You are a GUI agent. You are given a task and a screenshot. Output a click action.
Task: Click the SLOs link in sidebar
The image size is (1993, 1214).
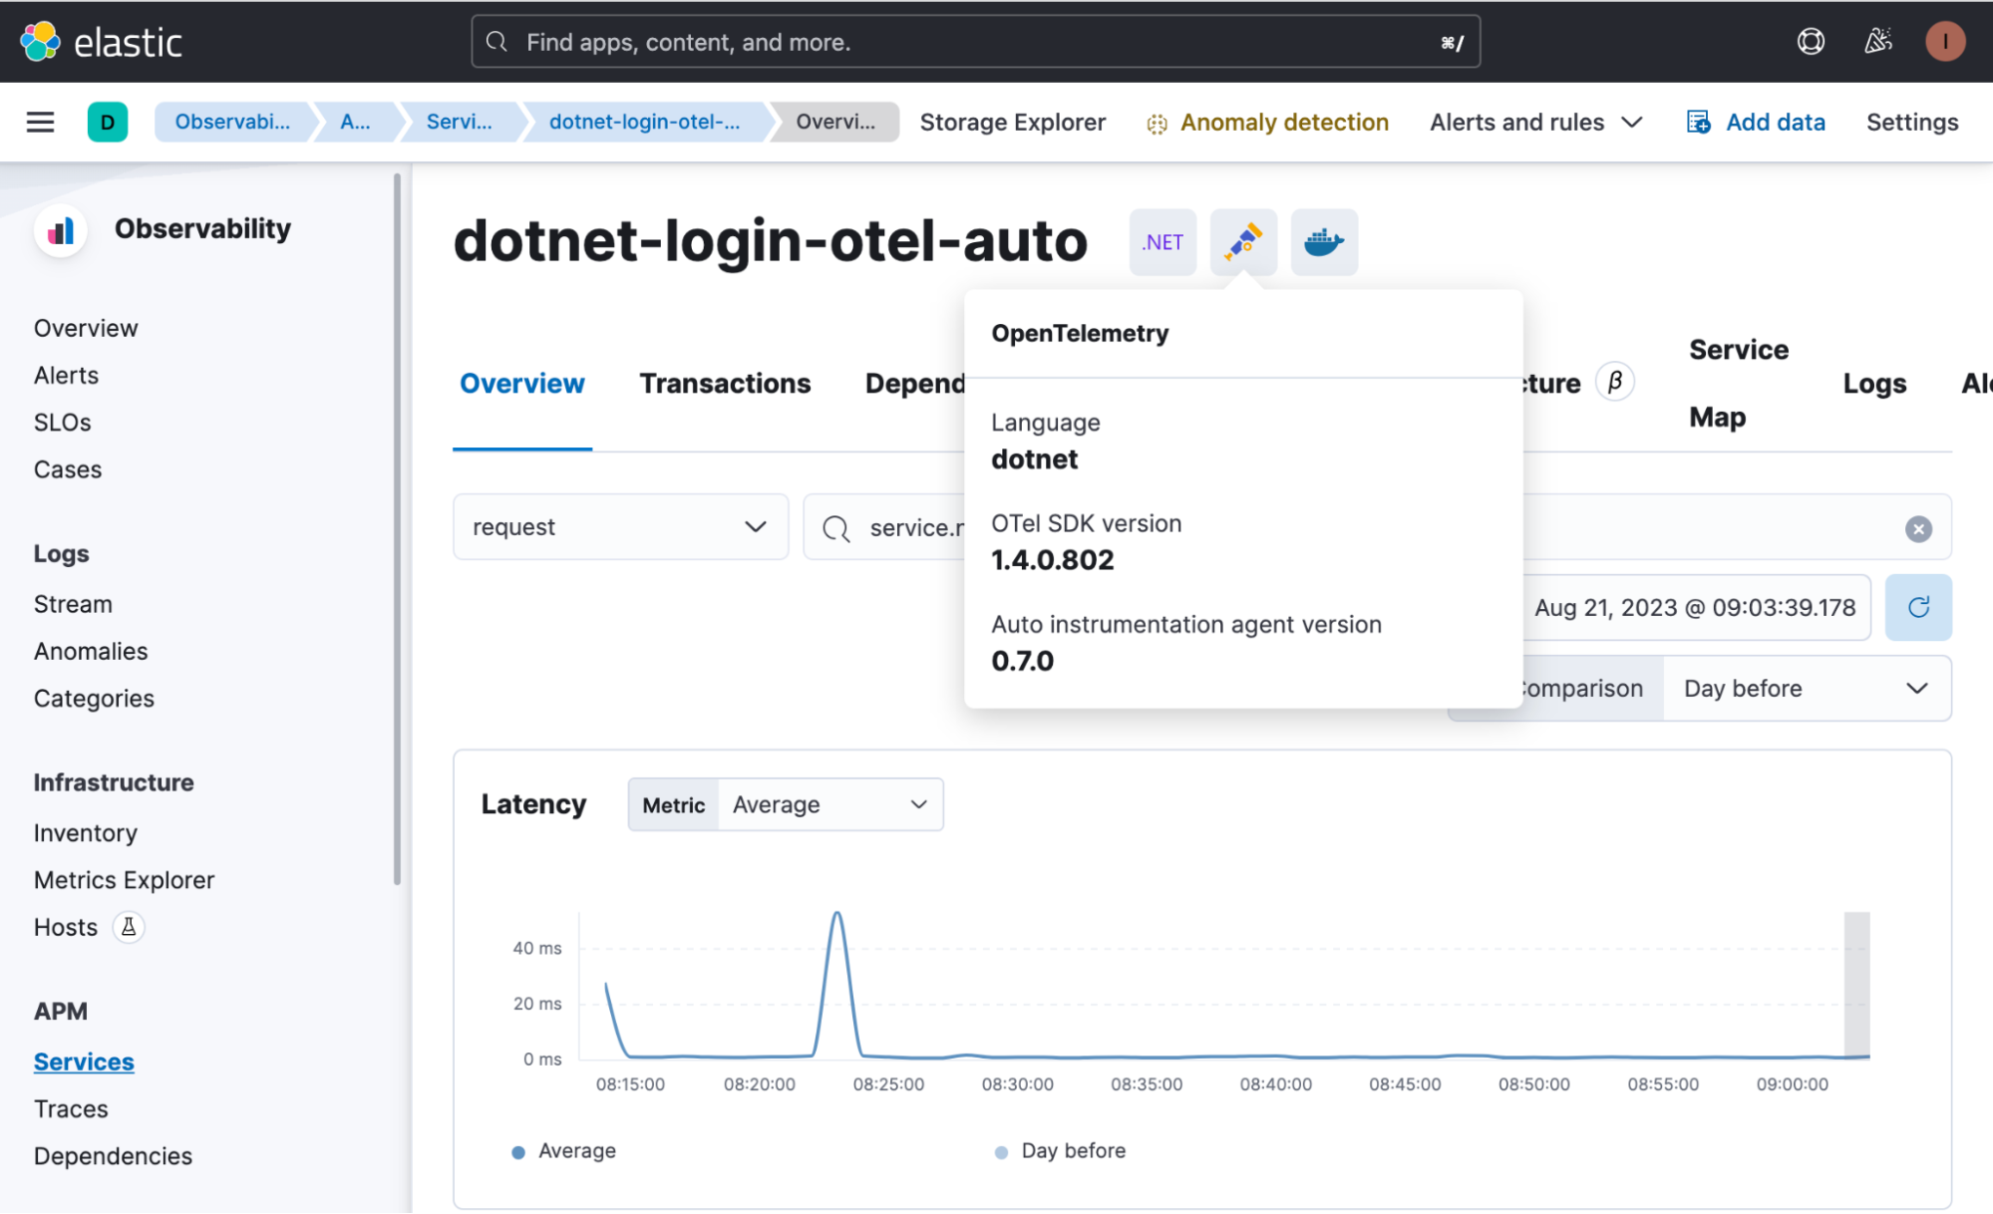click(61, 422)
